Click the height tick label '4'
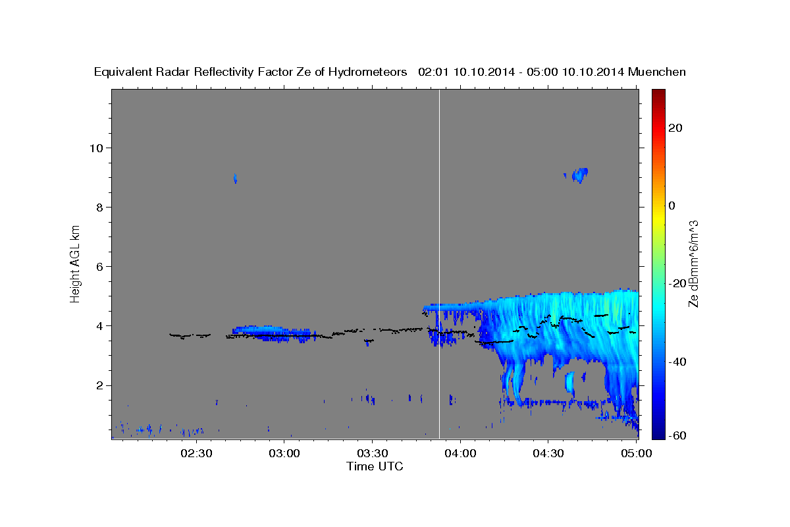The width and height of the screenshot is (790, 527). (x=100, y=325)
